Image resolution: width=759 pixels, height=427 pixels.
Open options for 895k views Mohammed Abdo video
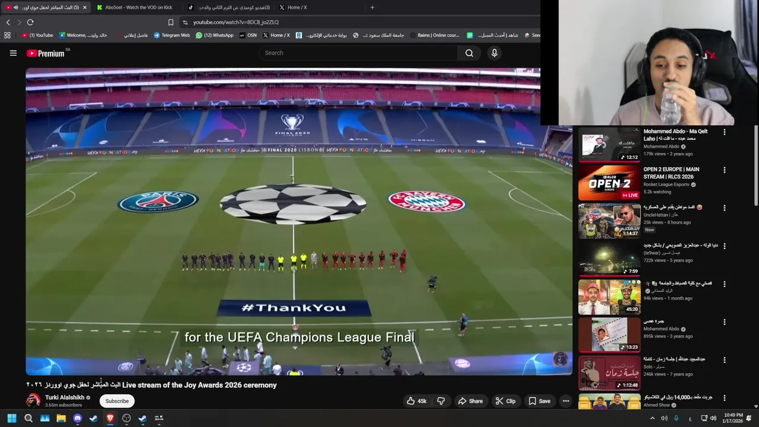(724, 322)
